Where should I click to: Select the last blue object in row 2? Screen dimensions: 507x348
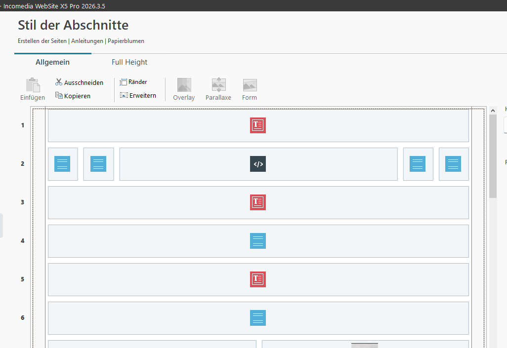click(453, 164)
